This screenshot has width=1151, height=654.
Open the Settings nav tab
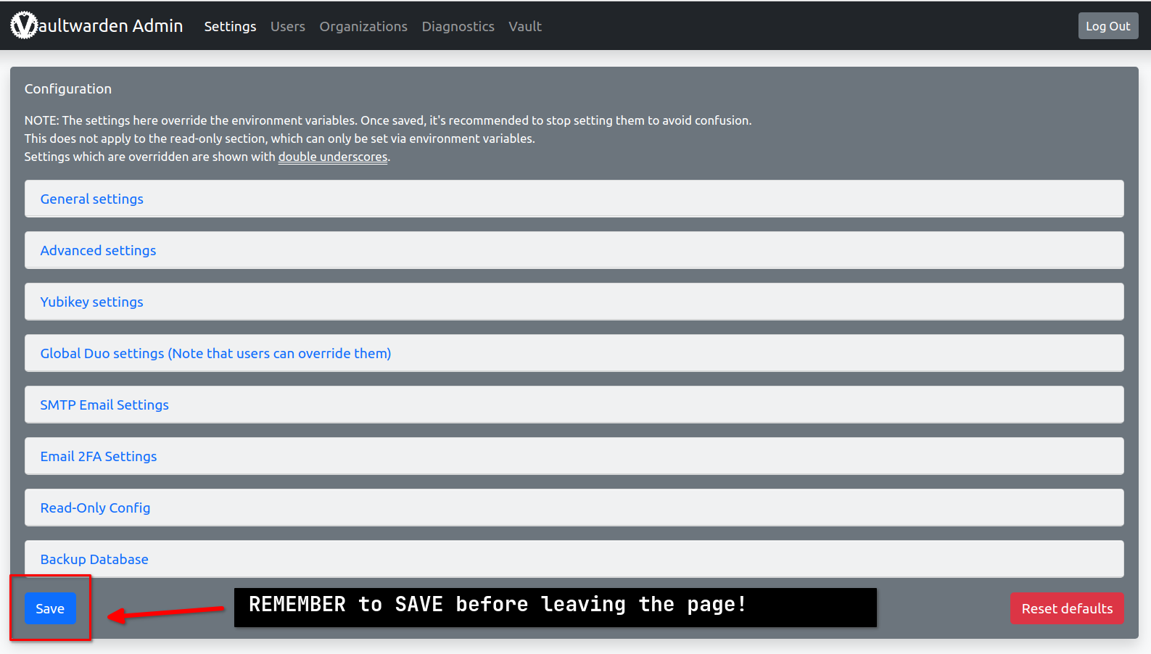pos(230,26)
